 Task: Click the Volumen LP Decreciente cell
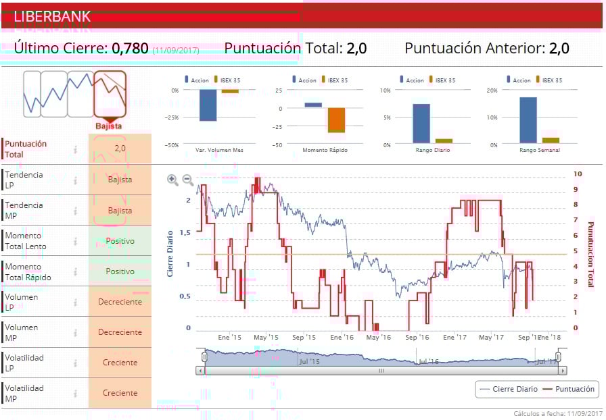coord(120,301)
